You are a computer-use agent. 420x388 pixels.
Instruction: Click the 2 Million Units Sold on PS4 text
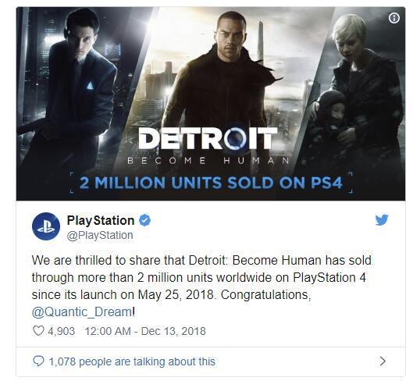pos(211,183)
